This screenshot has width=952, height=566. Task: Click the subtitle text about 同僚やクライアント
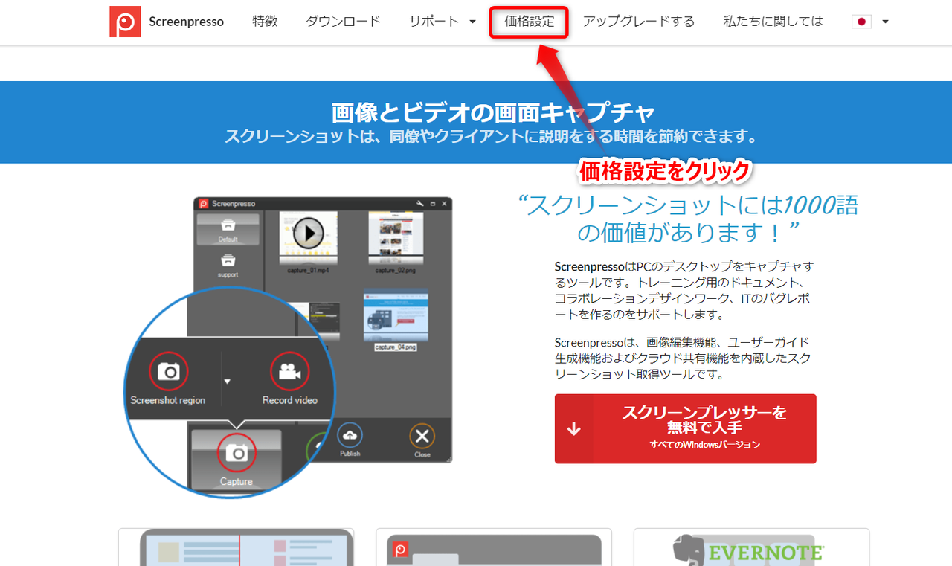click(x=492, y=137)
